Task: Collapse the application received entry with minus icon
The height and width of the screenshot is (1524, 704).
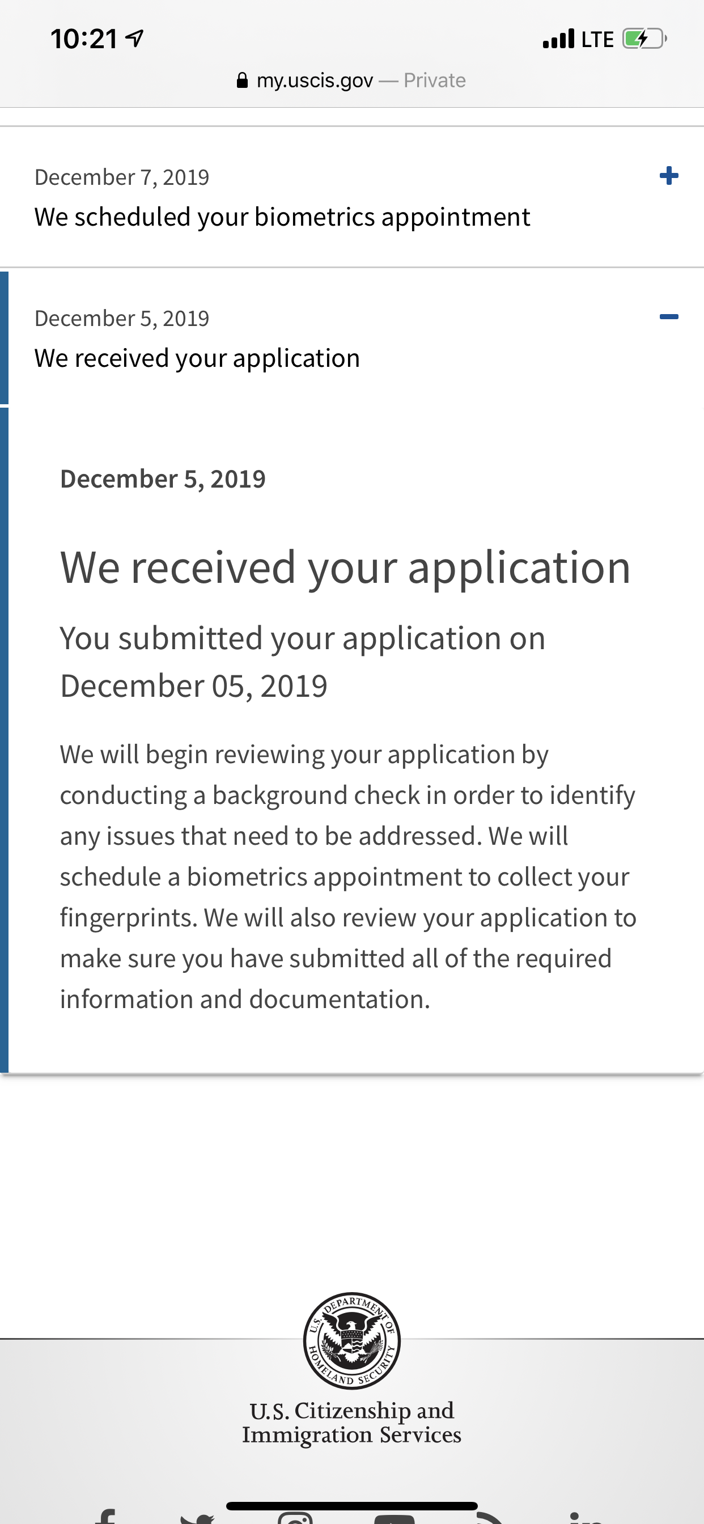Action: pyautogui.click(x=668, y=316)
